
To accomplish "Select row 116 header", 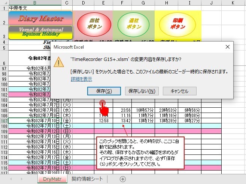I will (4, 168).
